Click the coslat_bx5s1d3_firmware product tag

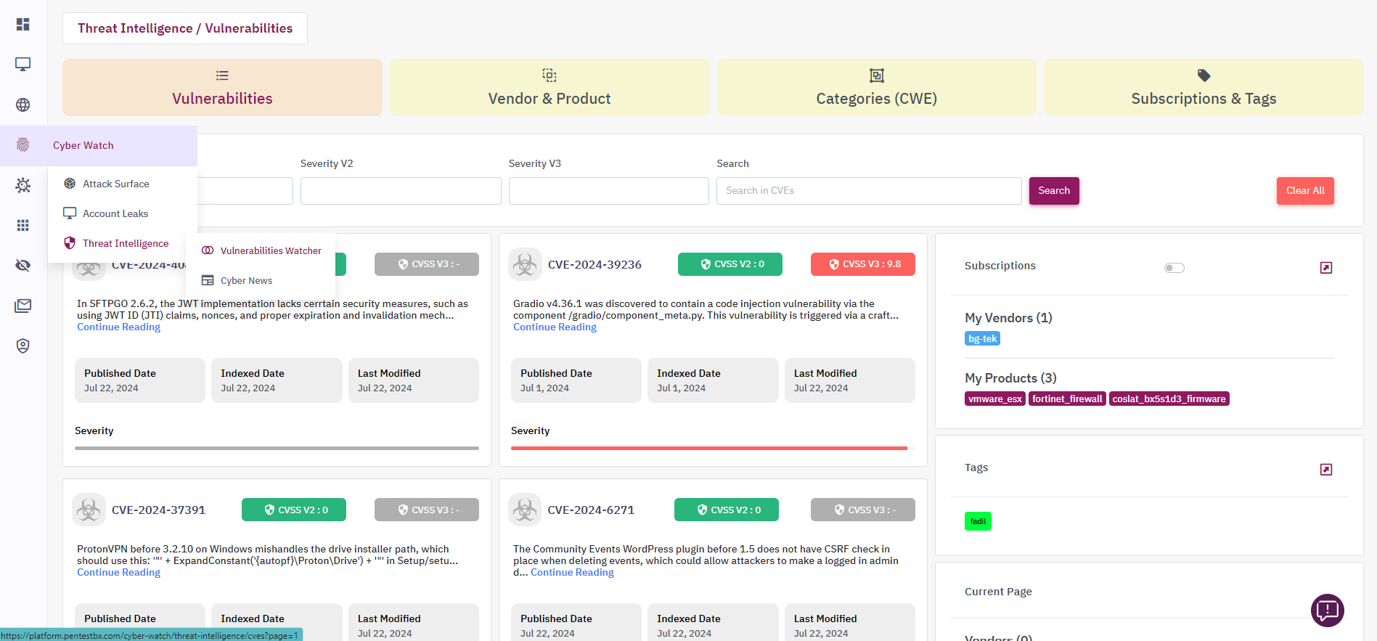click(1169, 399)
